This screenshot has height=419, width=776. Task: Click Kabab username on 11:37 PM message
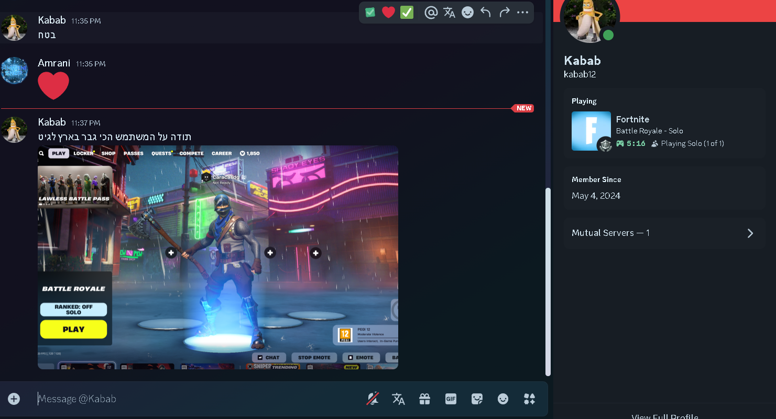[52, 122]
